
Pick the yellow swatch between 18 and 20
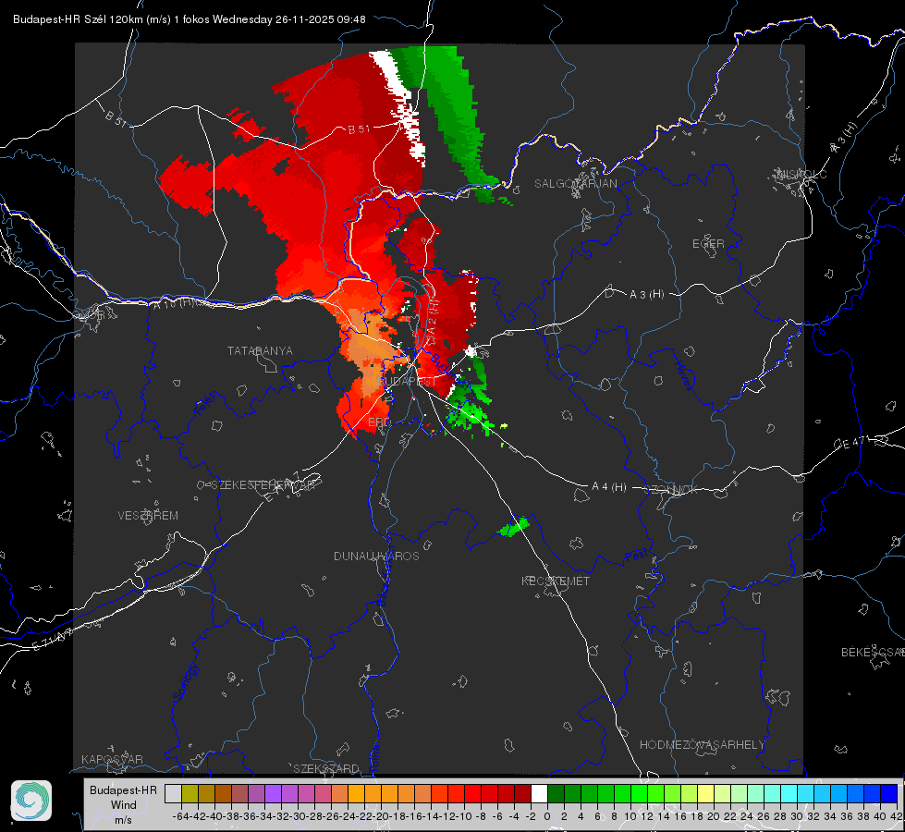point(705,793)
